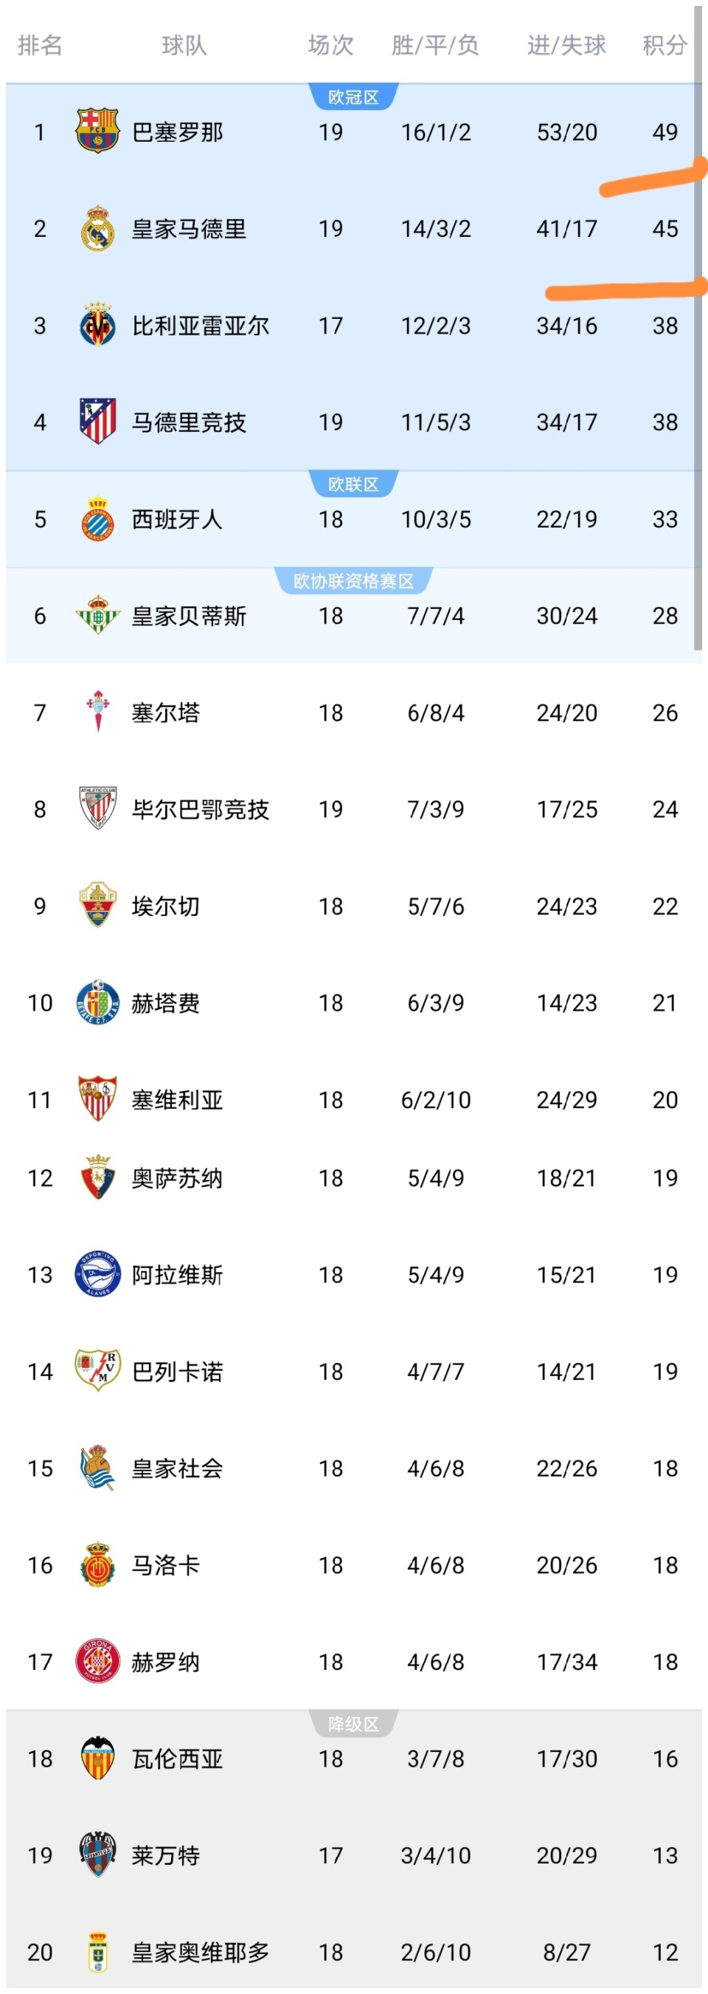
Task: Select the 欧冠区 zone label
Action: pos(353,97)
